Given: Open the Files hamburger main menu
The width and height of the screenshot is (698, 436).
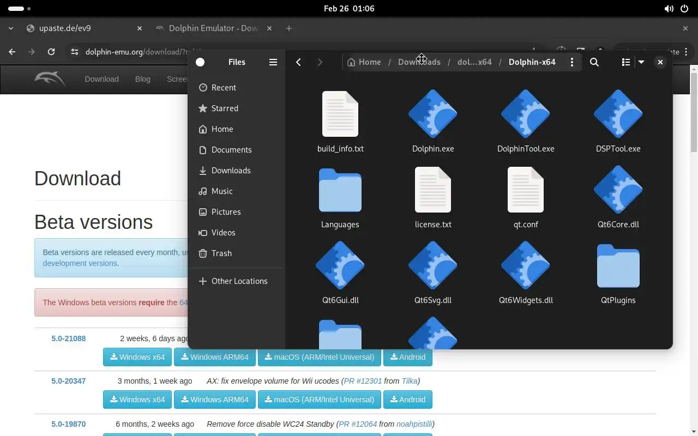Looking at the screenshot, I should tap(273, 62).
